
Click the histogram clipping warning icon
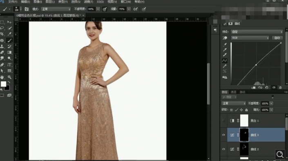(225, 77)
